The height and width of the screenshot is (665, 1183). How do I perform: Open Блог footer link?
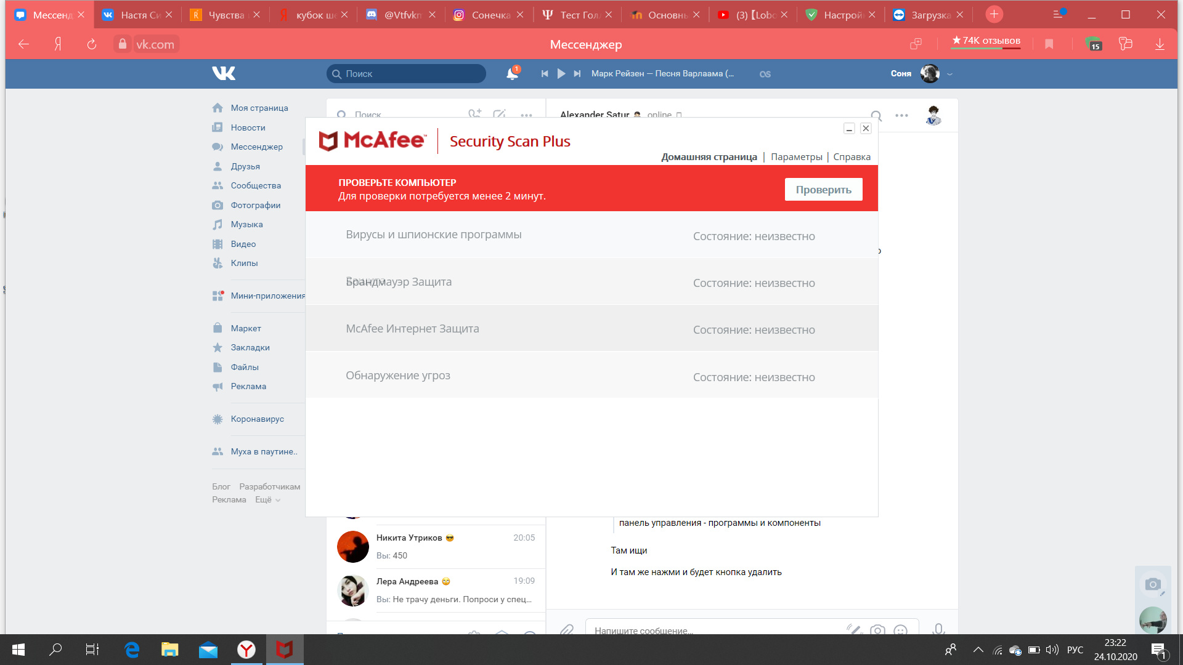(x=221, y=486)
